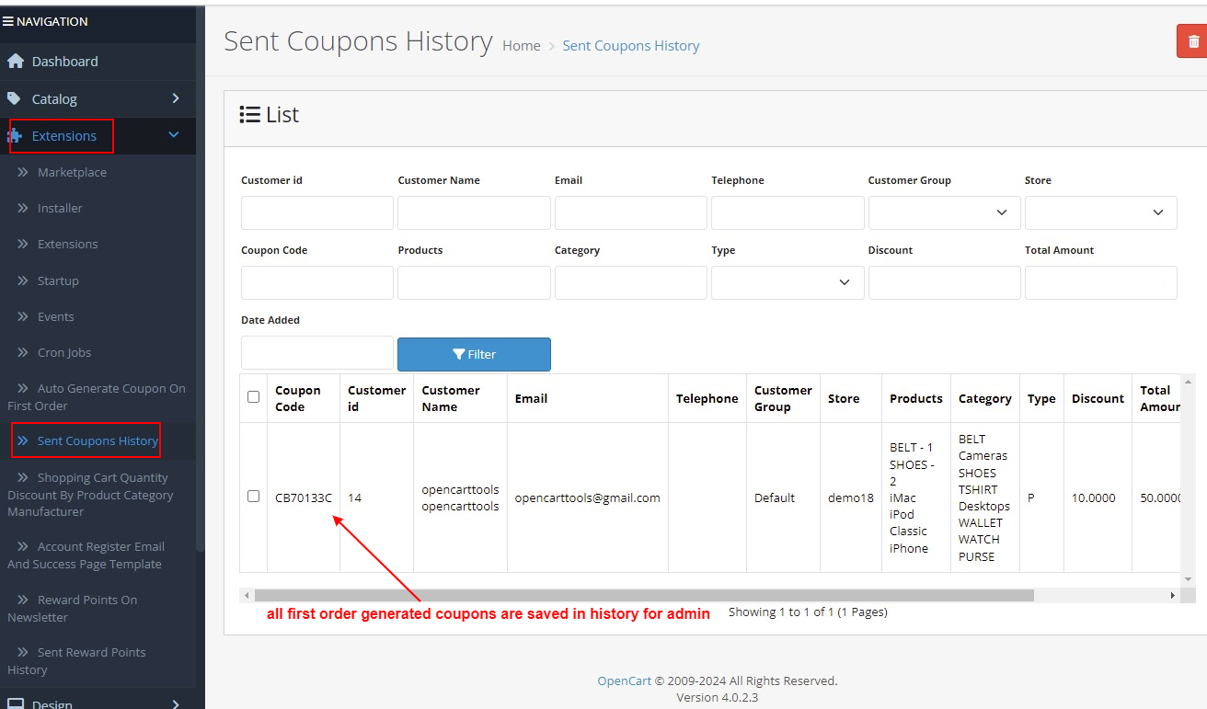Follow the OpenCart footer link
This screenshot has width=1207, height=709.
624,680
